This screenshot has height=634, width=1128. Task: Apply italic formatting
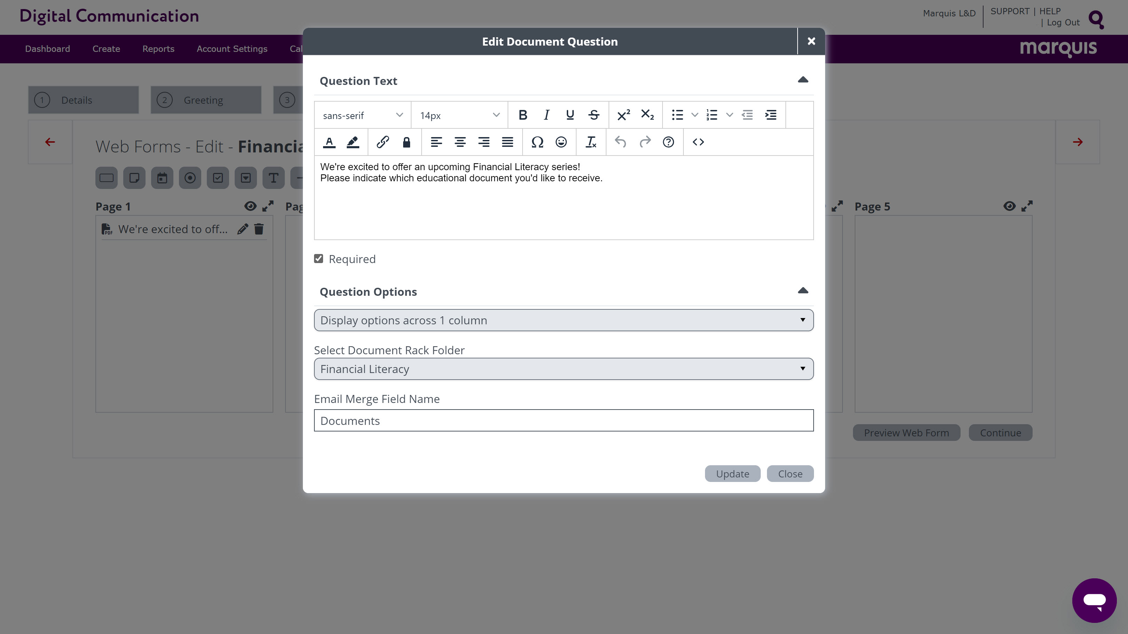pos(546,115)
